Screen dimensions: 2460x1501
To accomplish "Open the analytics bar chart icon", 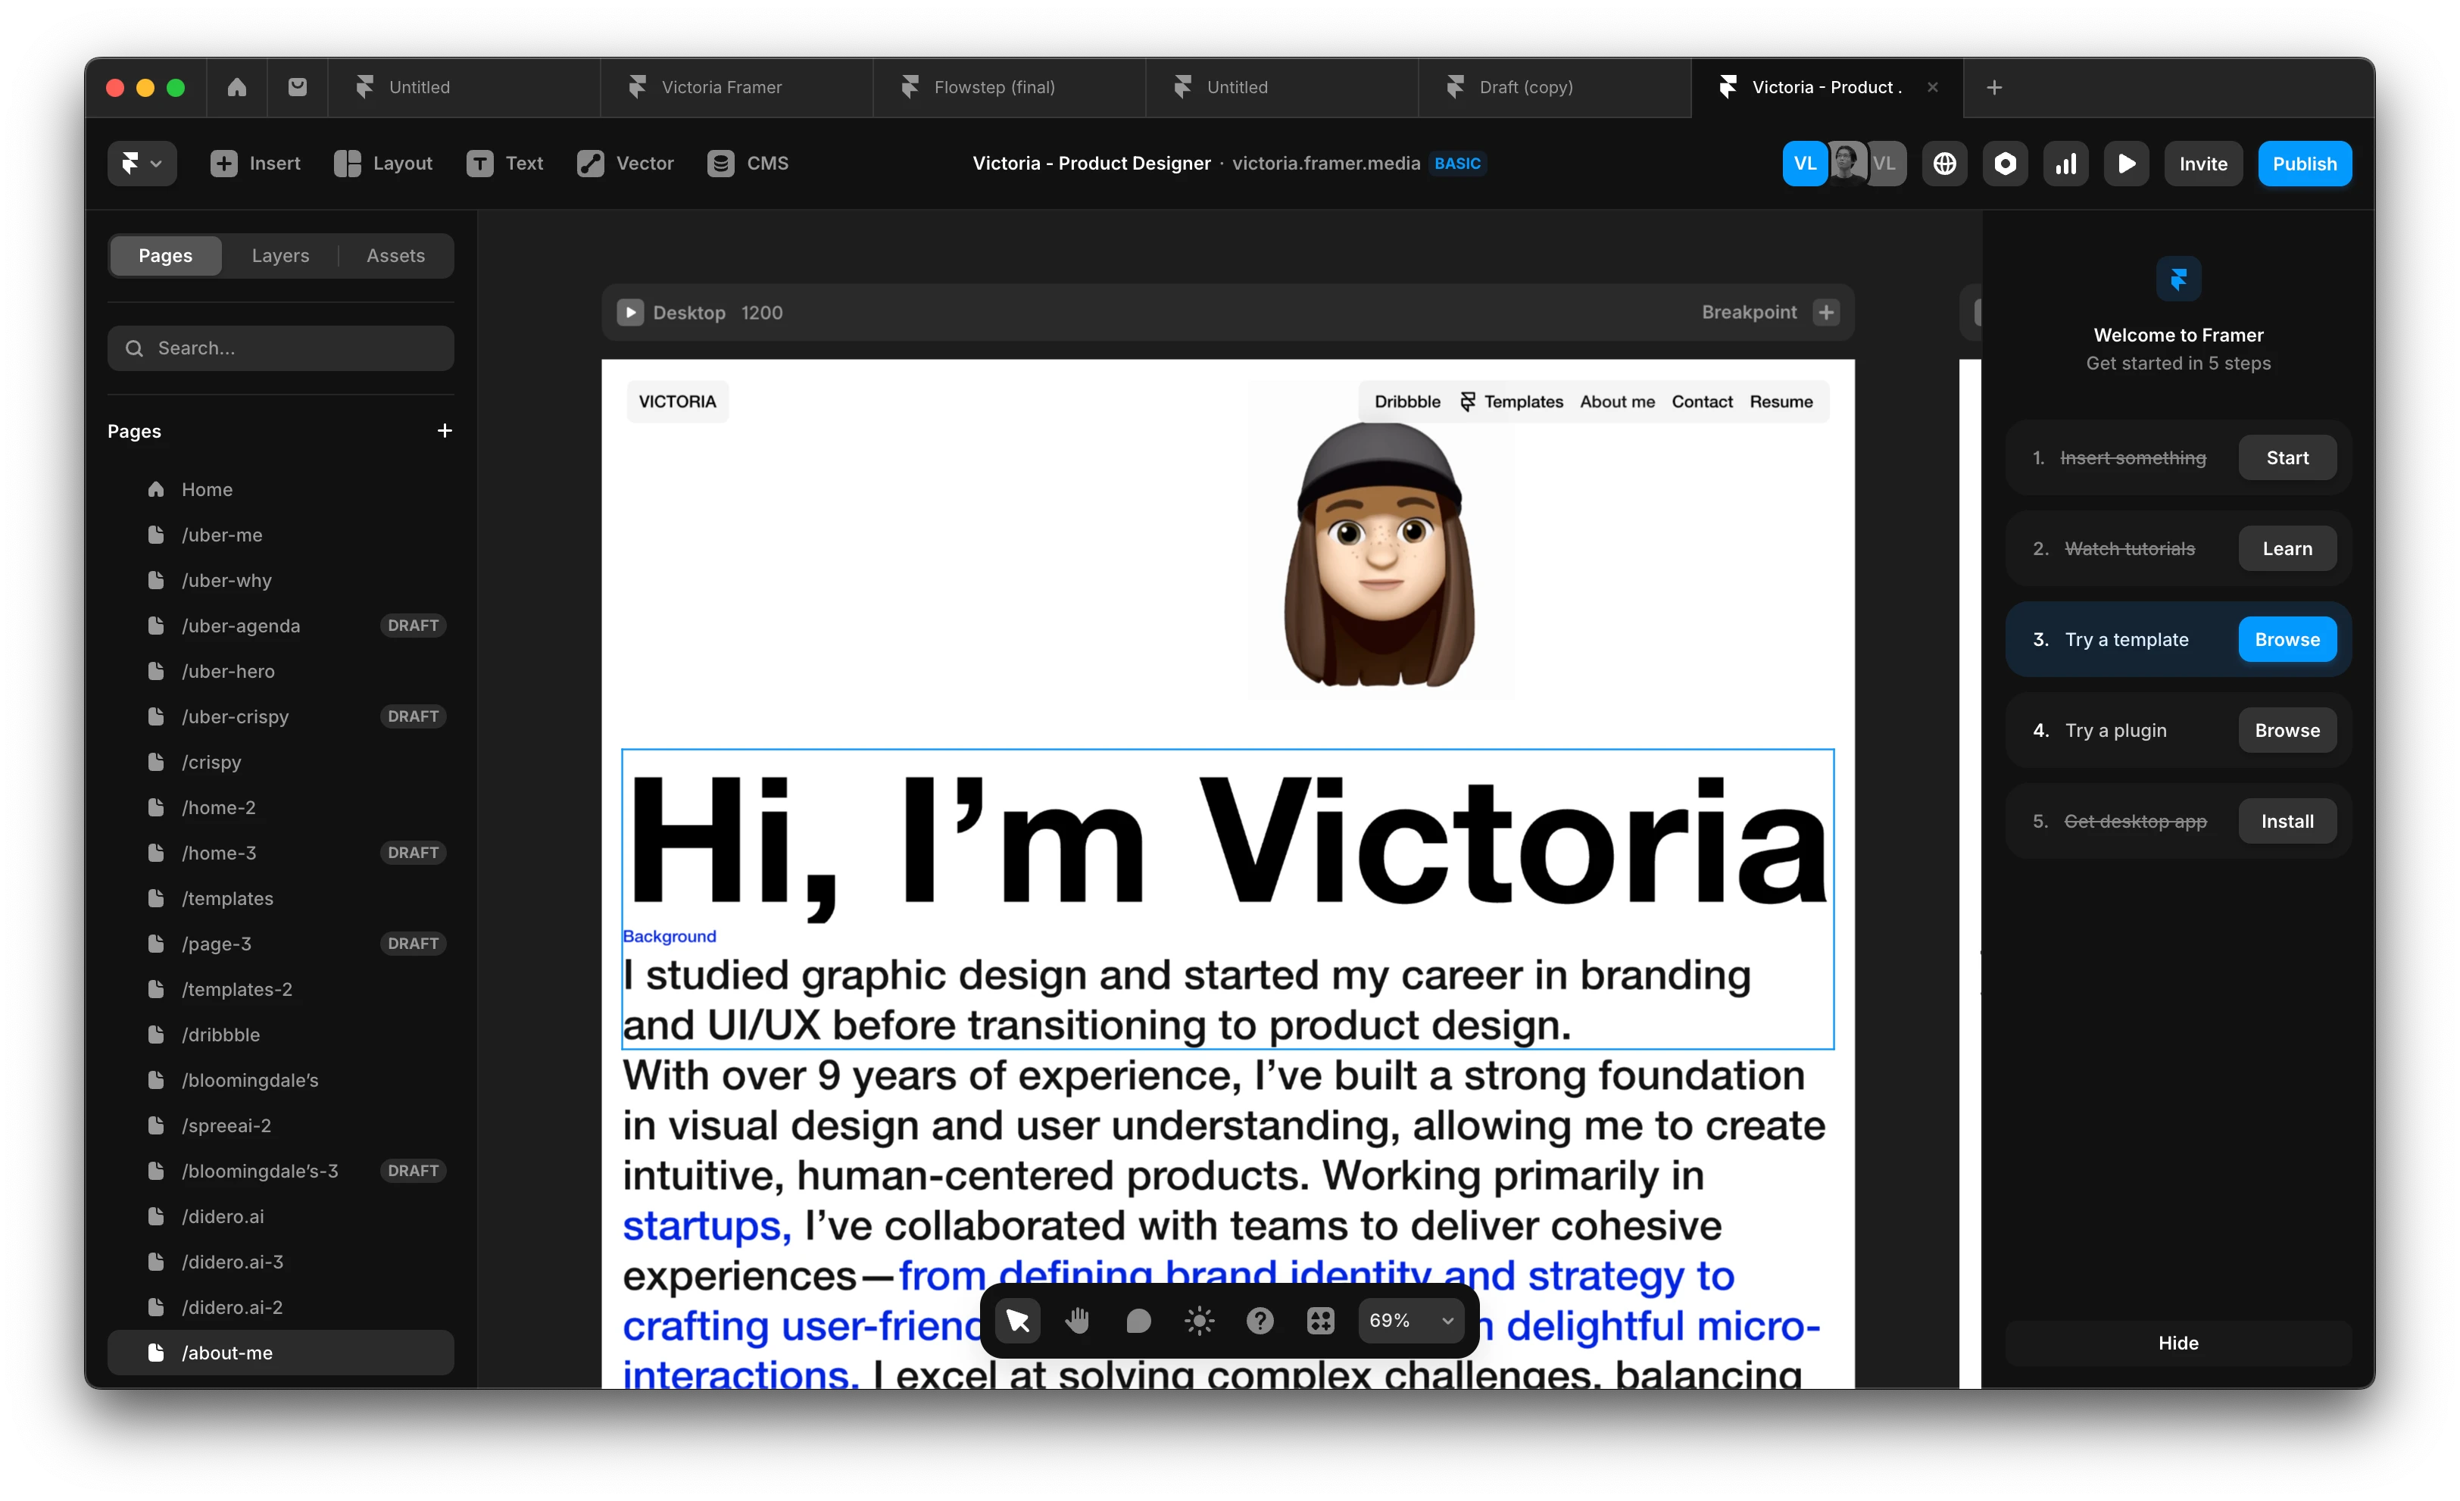I will tap(2065, 164).
